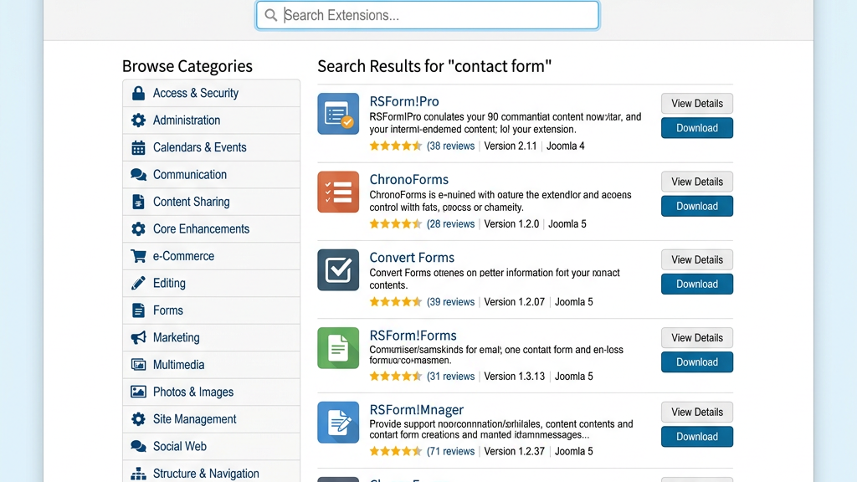Select the Communication speech bubble icon
This screenshot has height=482, width=857.
coord(139,174)
